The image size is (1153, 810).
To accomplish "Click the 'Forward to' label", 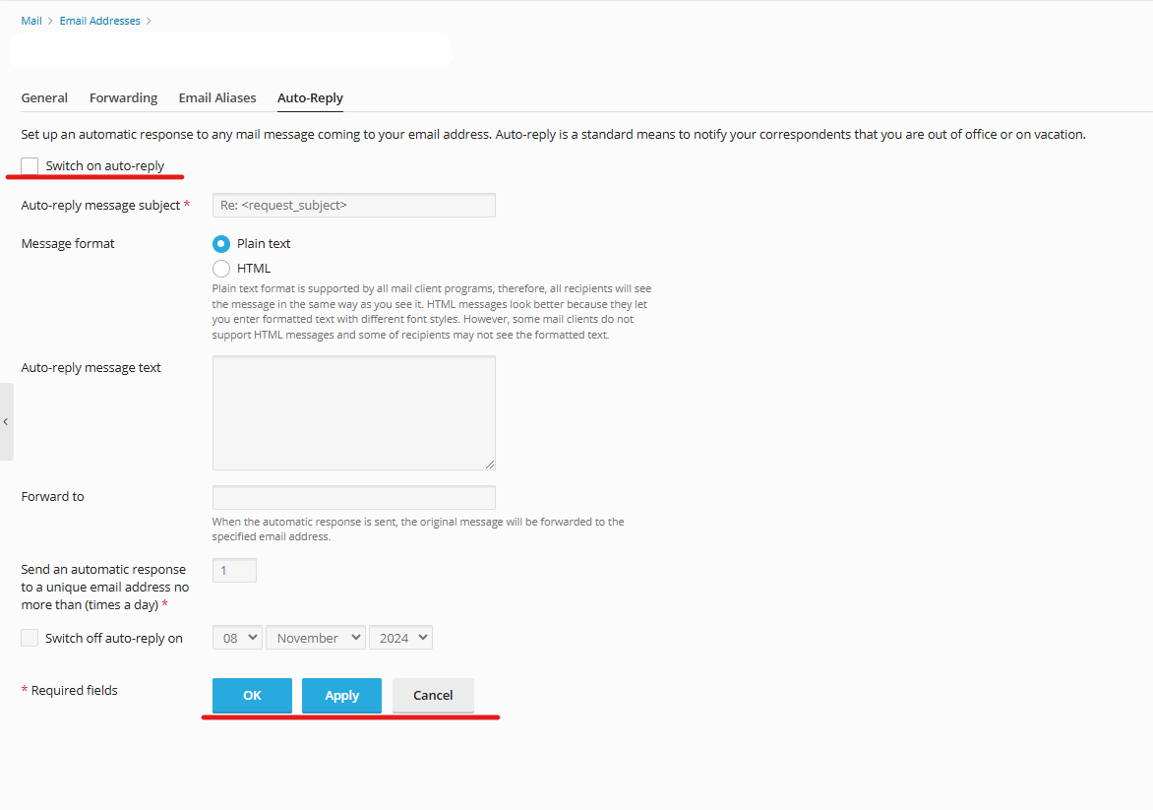I will point(53,497).
